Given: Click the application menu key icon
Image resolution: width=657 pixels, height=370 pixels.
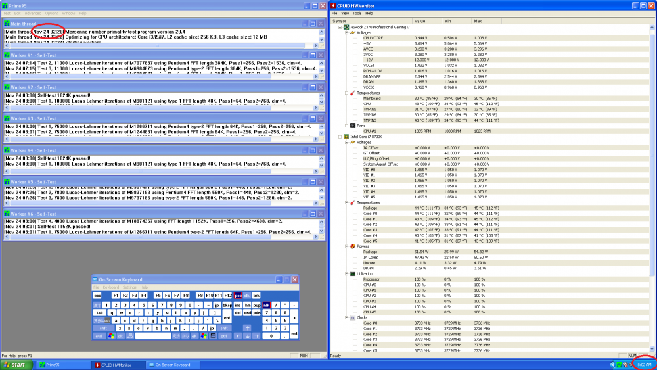Looking at the screenshot, I should click(213, 336).
